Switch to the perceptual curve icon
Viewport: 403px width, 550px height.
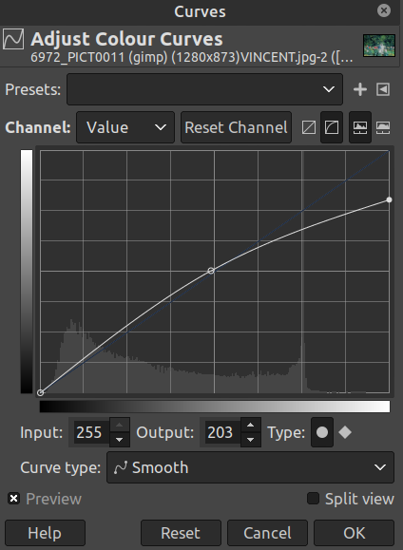[332, 127]
